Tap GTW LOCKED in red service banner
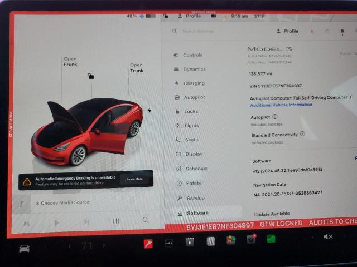The image size is (357, 267). coord(281,224)
